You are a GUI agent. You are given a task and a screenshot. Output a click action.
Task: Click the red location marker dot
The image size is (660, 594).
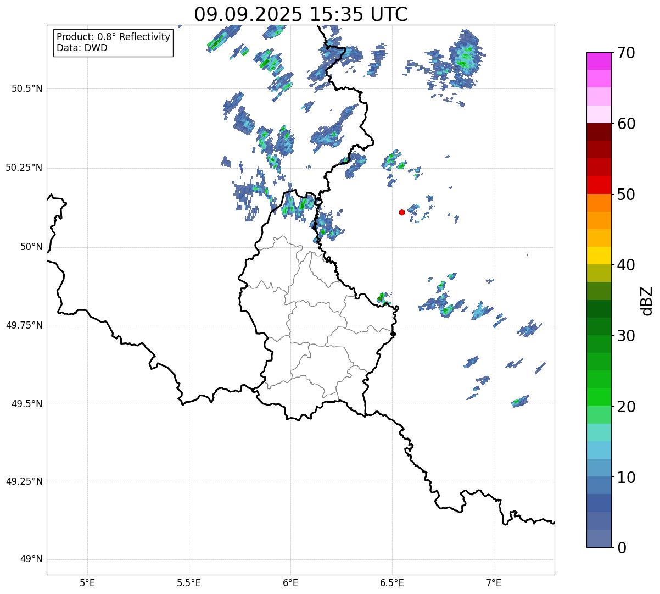pos(402,212)
